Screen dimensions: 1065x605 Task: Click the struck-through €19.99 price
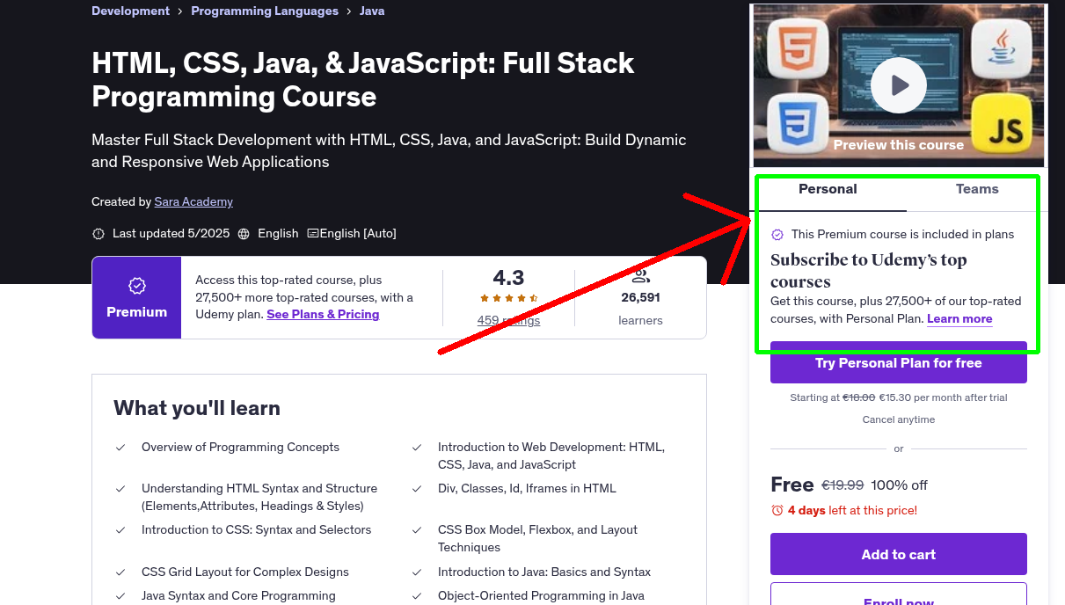click(x=843, y=485)
